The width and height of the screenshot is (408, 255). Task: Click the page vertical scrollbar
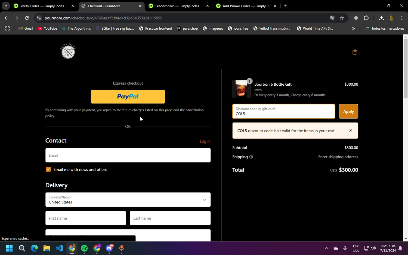click(406, 68)
